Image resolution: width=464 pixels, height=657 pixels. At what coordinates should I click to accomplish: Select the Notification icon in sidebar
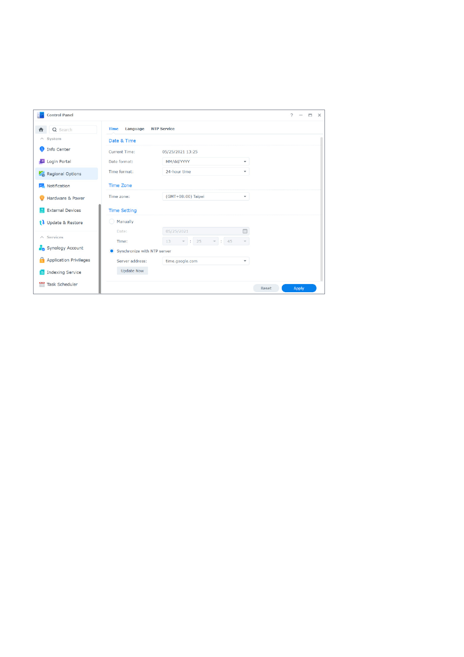(x=42, y=186)
